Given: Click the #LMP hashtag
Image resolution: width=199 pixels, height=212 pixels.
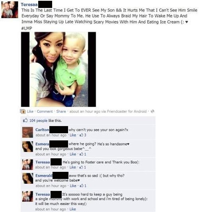Looking at the screenshot, I should pyautogui.click(x=27, y=28).
